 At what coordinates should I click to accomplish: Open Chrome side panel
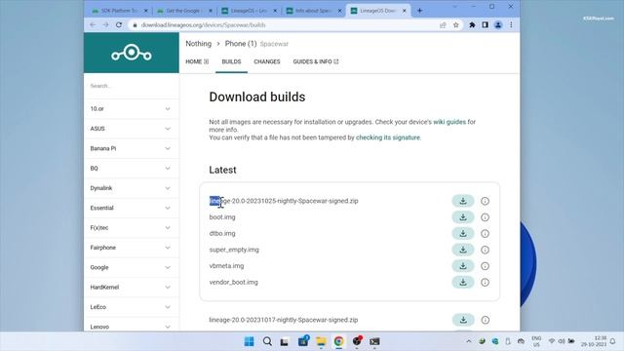coord(486,24)
